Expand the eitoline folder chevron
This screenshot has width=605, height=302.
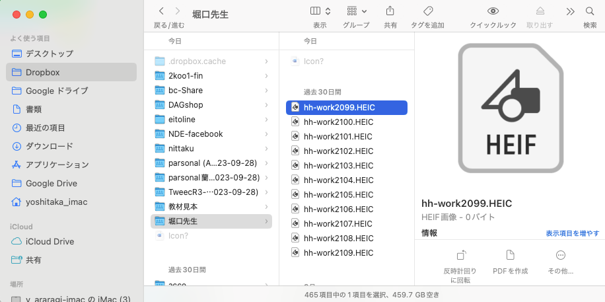[x=267, y=120]
